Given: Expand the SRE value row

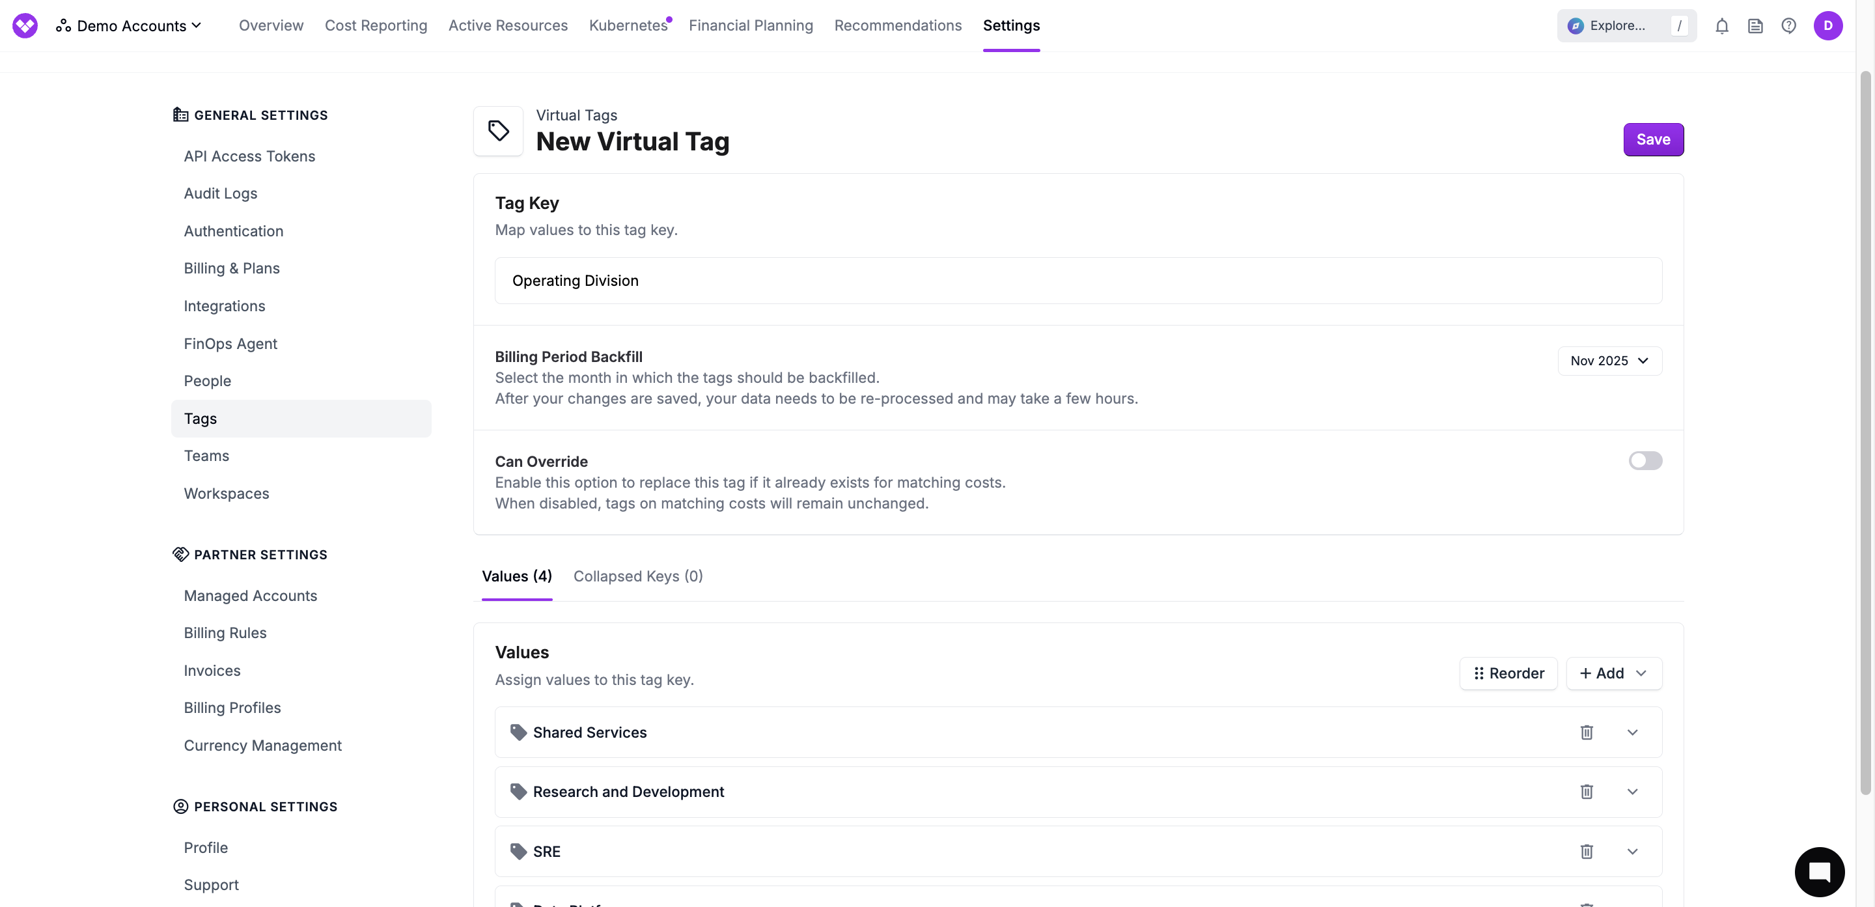Looking at the screenshot, I should 1633,851.
